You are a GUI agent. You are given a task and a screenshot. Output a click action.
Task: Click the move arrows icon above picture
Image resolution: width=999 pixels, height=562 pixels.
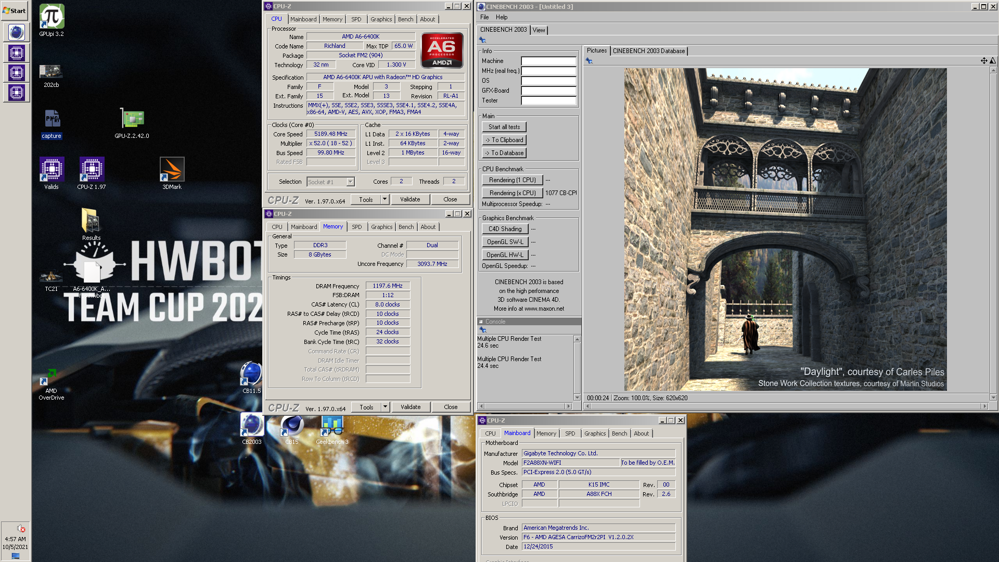[984, 61]
